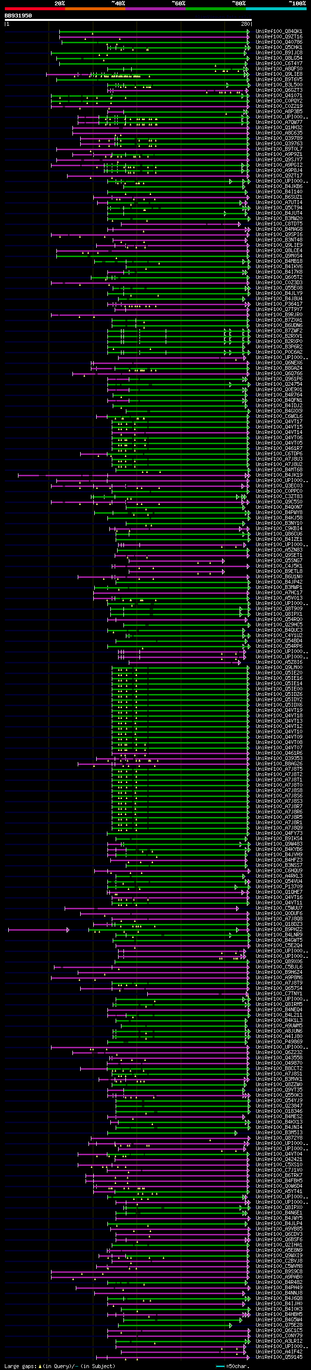Select UniRef100_C4Y1U2 in the list
Viewport: 311px width, 1370px height.
coord(279,636)
